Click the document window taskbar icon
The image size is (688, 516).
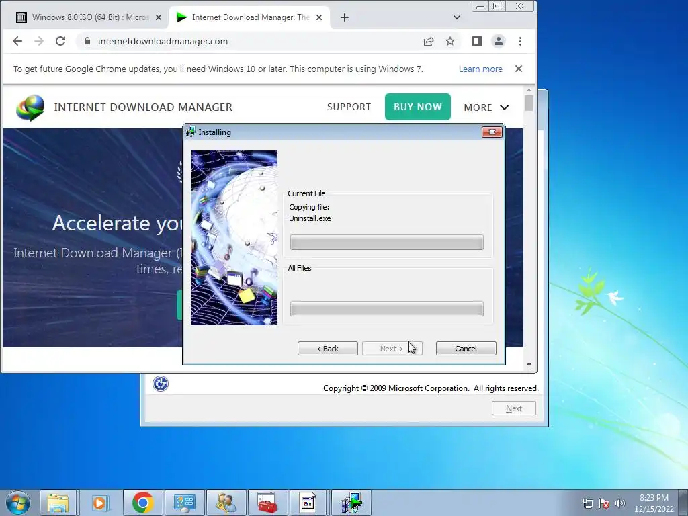(x=308, y=503)
